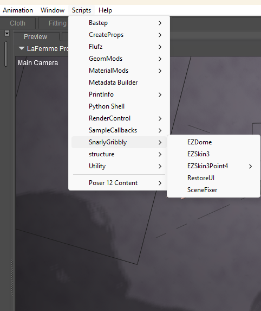This screenshot has width=261, height=311.
Task: Expand the EZSkin3Point4 submenu chevron
Action: click(250, 166)
